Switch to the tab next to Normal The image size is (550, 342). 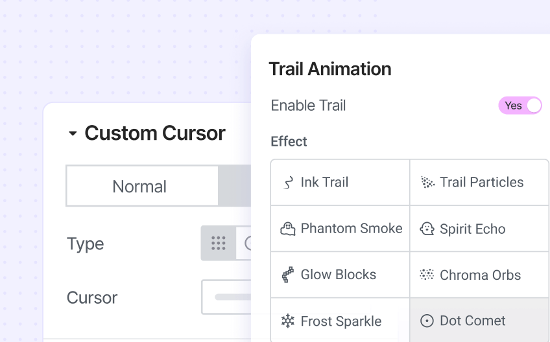pyautogui.click(x=235, y=187)
